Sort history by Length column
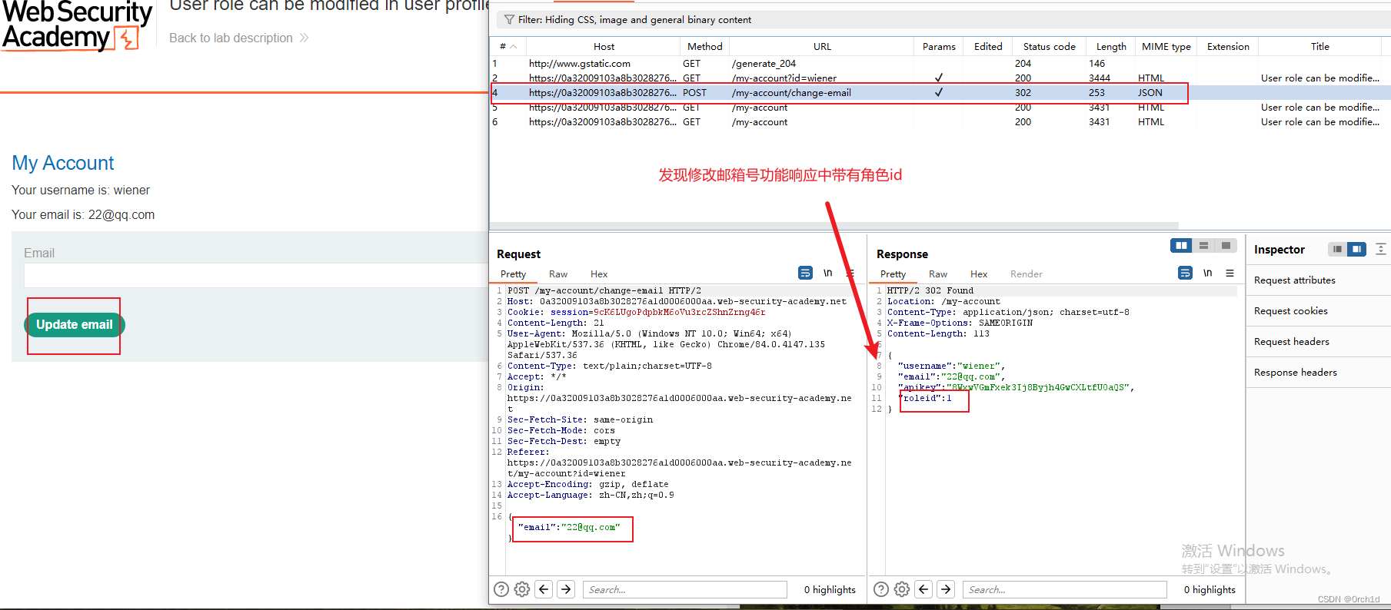The height and width of the screenshot is (610, 1391). click(x=1111, y=46)
